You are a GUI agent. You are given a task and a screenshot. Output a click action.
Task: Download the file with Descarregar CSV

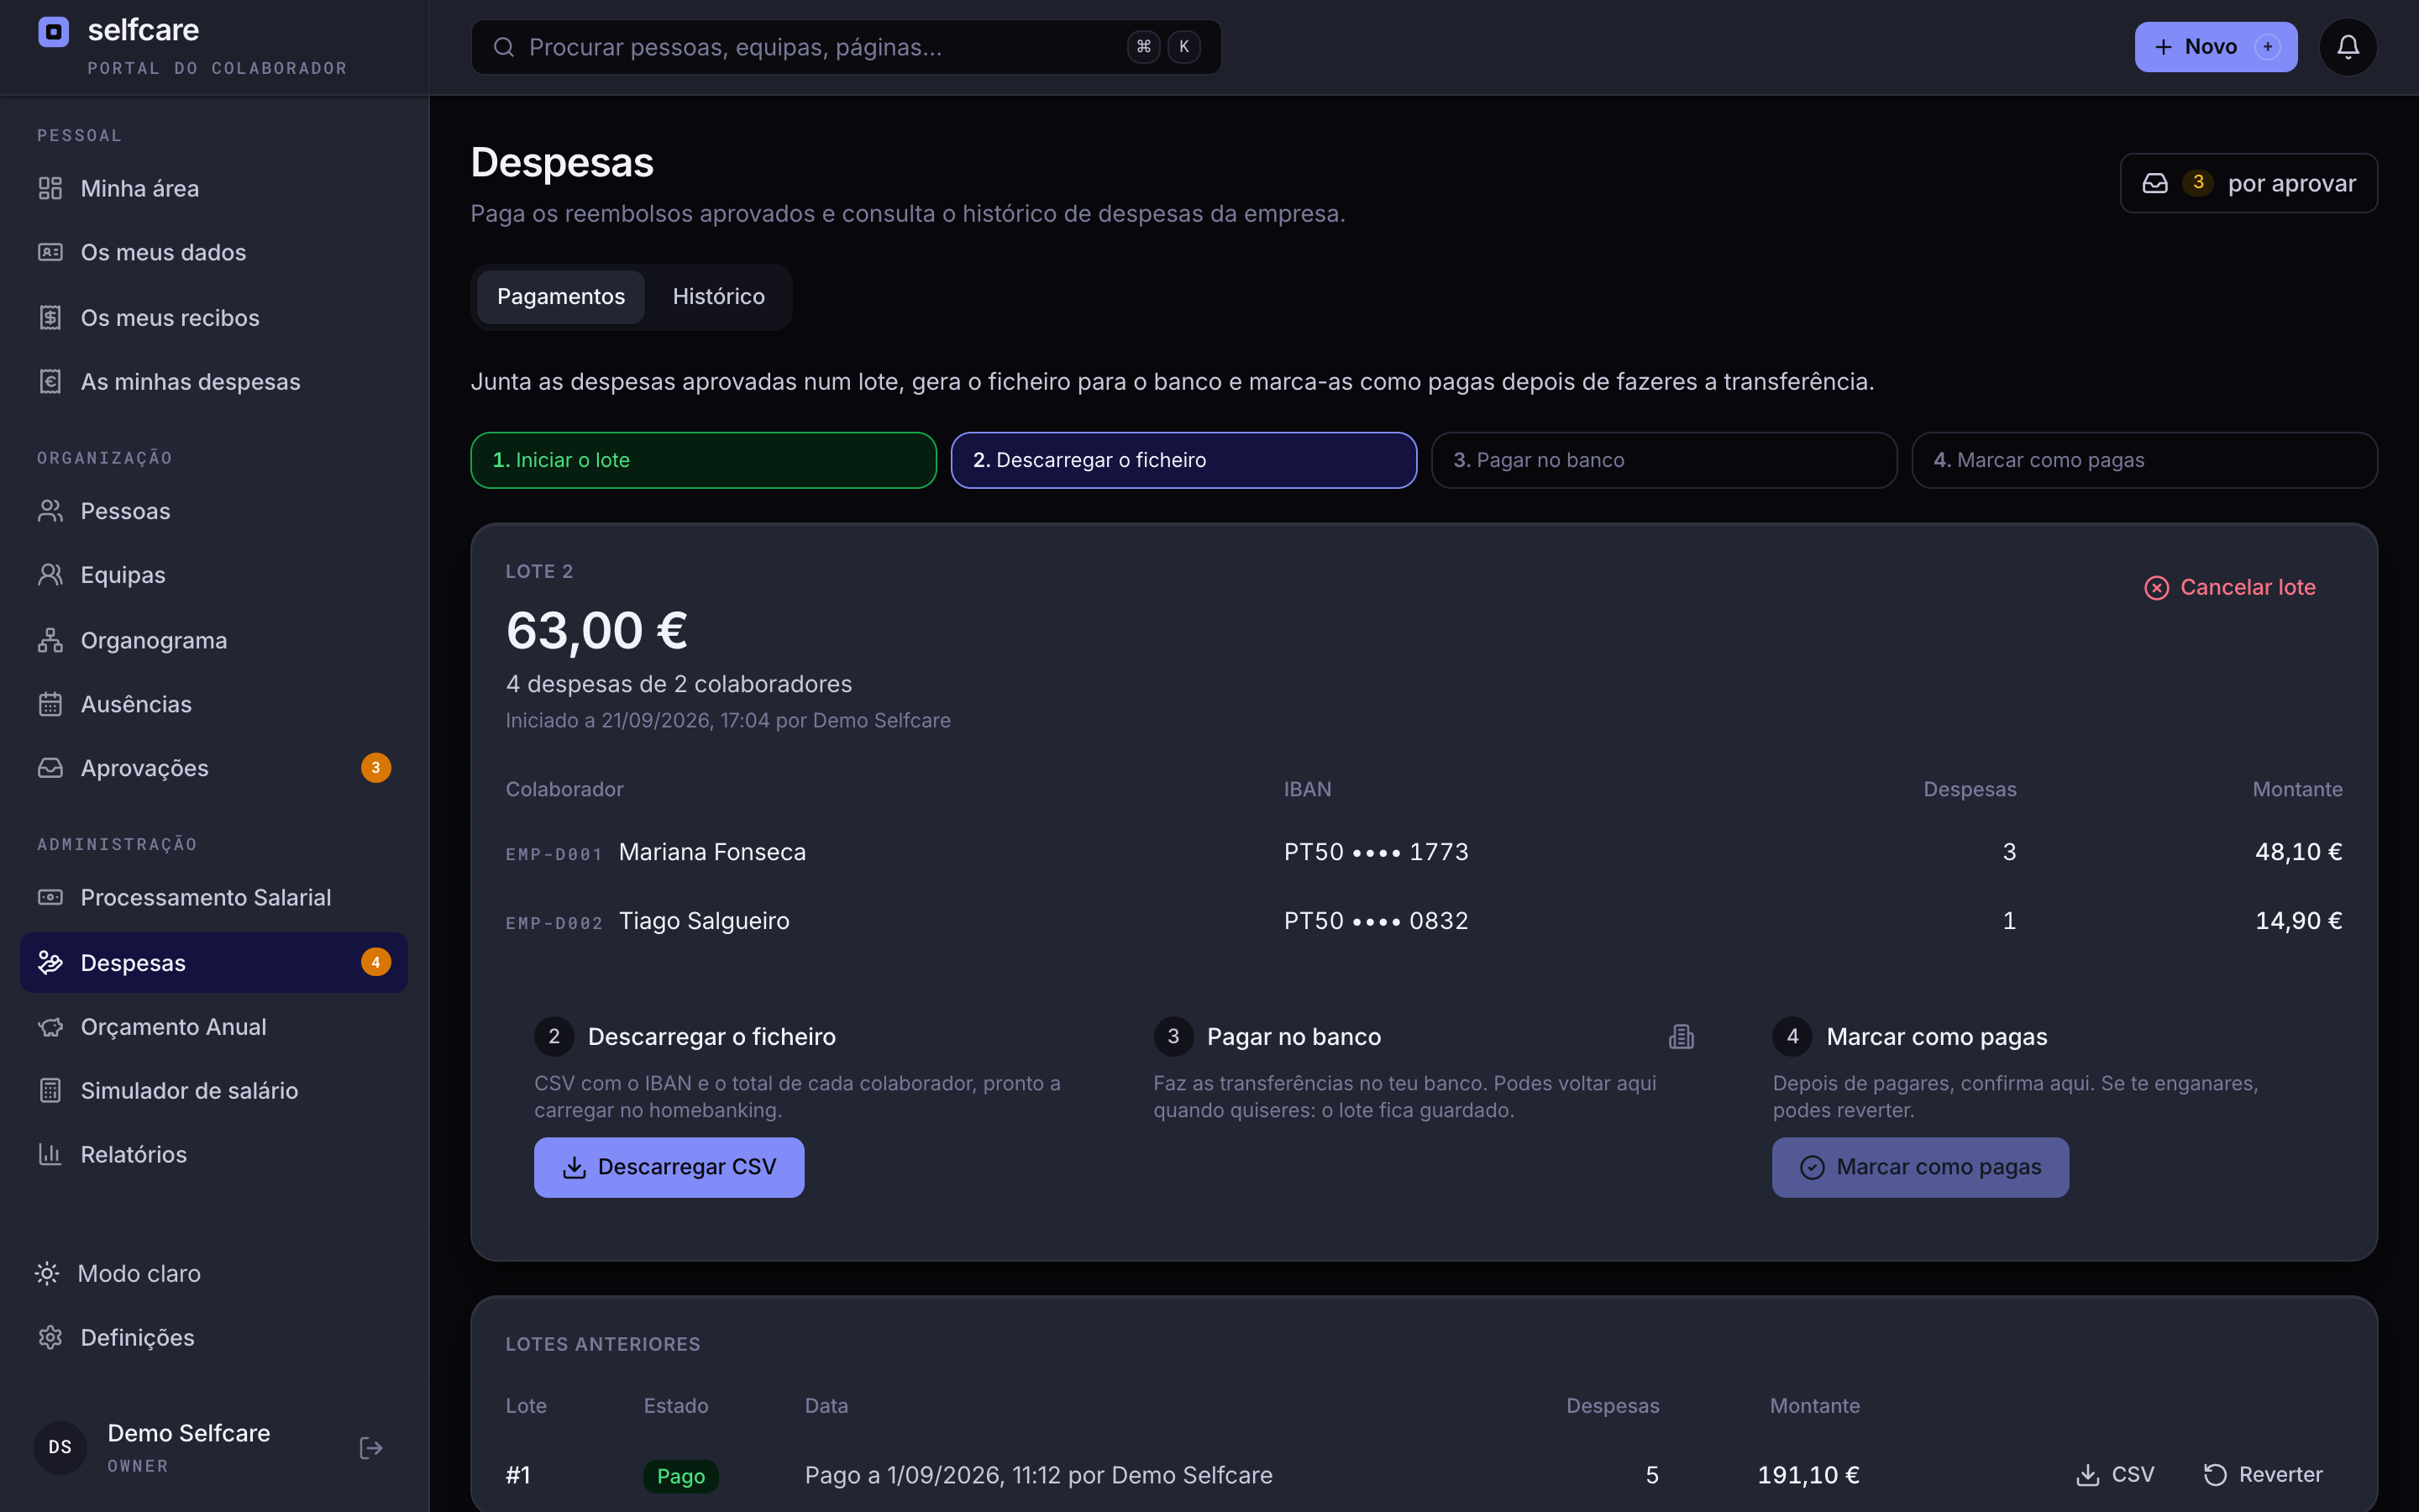[x=669, y=1167]
